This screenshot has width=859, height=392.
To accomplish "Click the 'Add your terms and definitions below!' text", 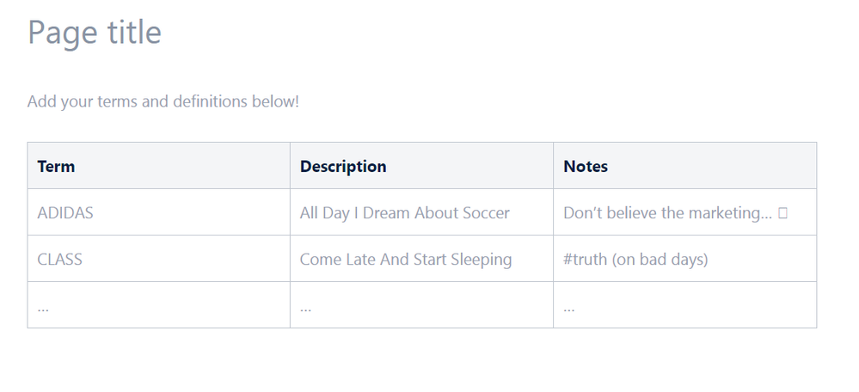I will [x=163, y=101].
